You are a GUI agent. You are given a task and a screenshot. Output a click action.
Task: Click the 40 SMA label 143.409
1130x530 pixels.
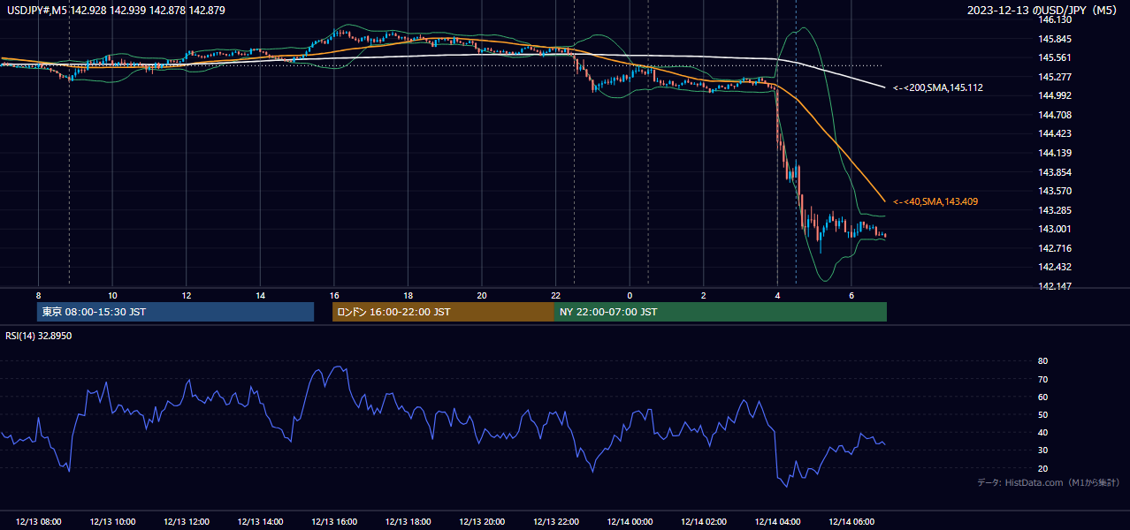935,201
